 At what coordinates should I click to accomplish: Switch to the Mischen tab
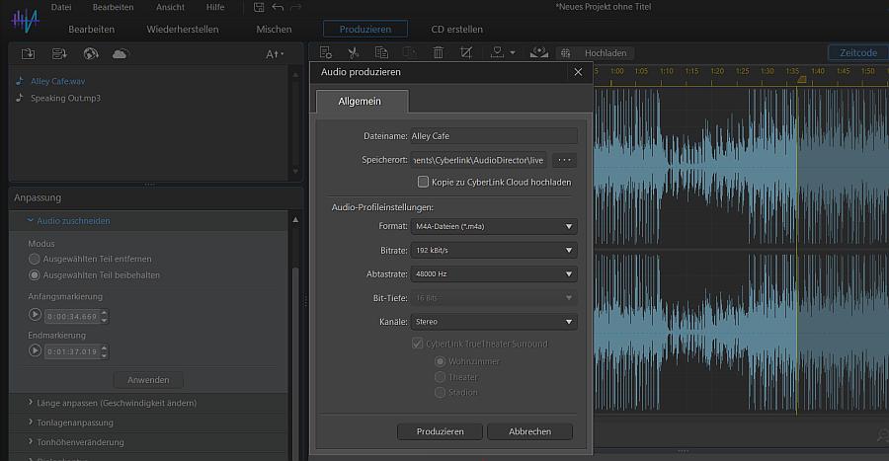tap(274, 30)
